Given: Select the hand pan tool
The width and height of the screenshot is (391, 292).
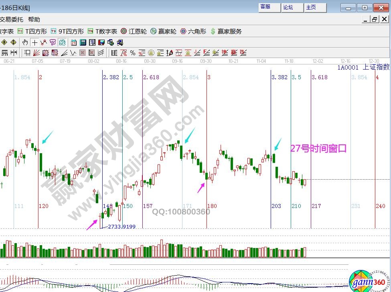Looking at the screenshot, I should 25,42.
